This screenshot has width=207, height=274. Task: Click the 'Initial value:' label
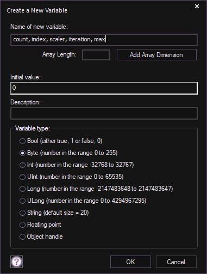pyautogui.click(x=26, y=77)
